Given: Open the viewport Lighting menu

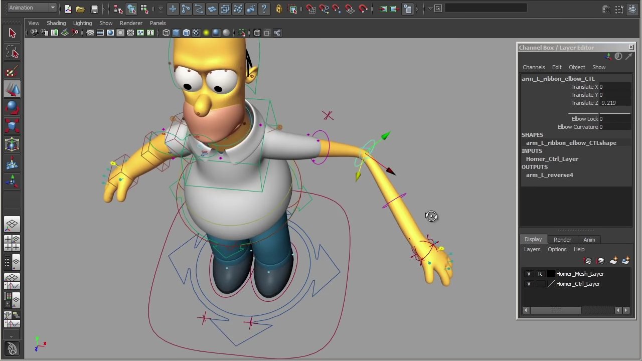Looking at the screenshot, I should point(82,23).
